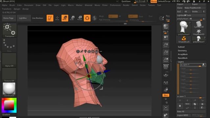Select the Cylinder3D tool
Viewport: 210px width, 118px height.
[199, 25]
